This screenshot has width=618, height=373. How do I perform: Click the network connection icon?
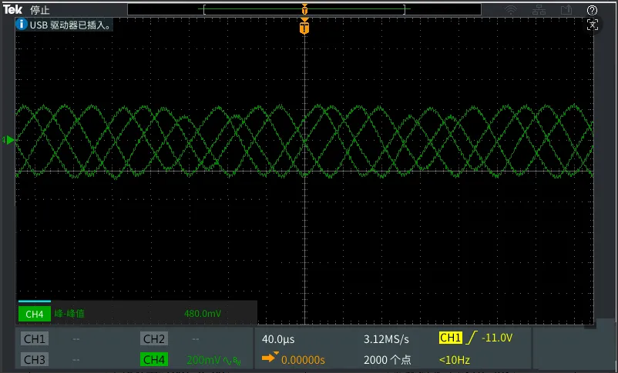539,10
